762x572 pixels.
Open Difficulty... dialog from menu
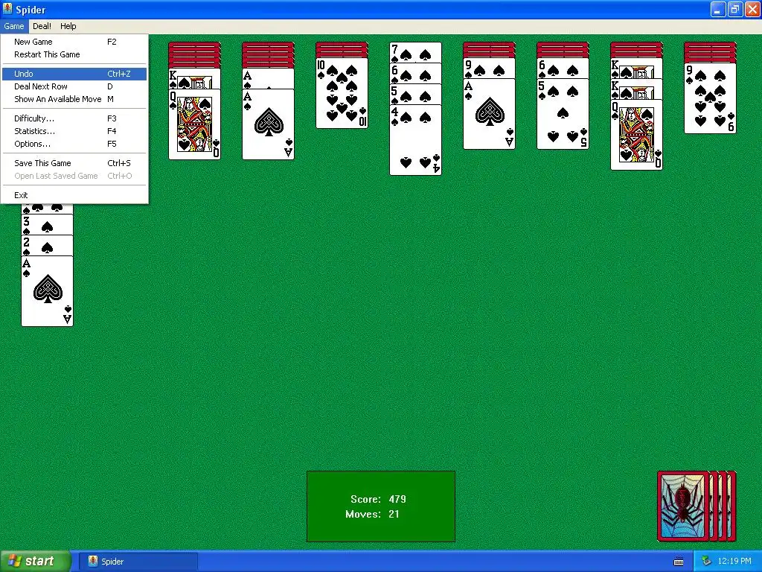[74, 118]
